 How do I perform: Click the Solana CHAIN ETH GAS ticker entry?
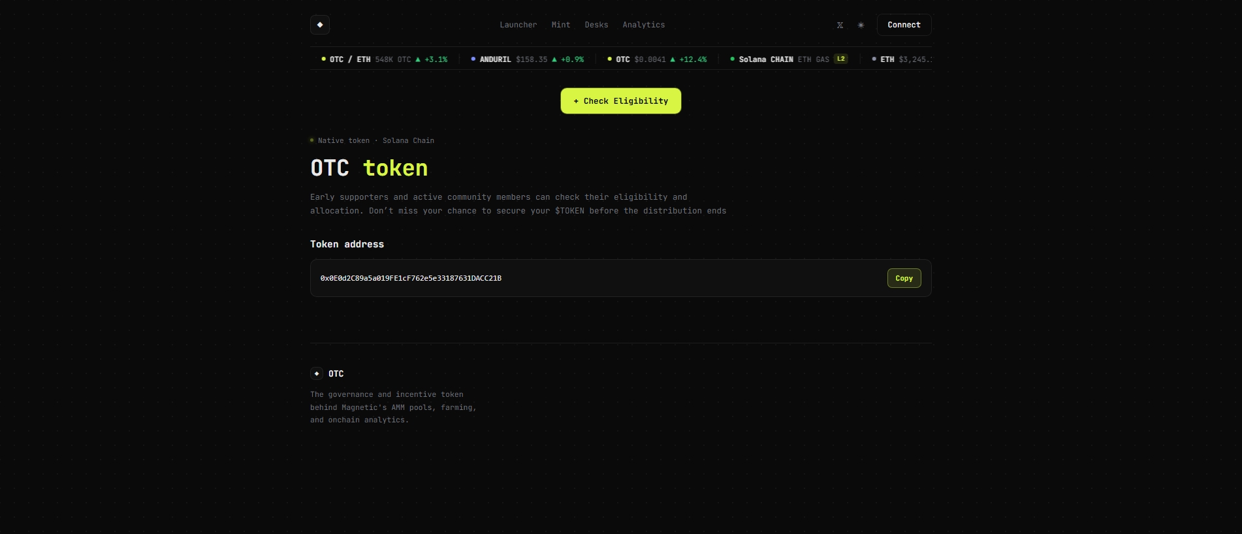pos(789,59)
